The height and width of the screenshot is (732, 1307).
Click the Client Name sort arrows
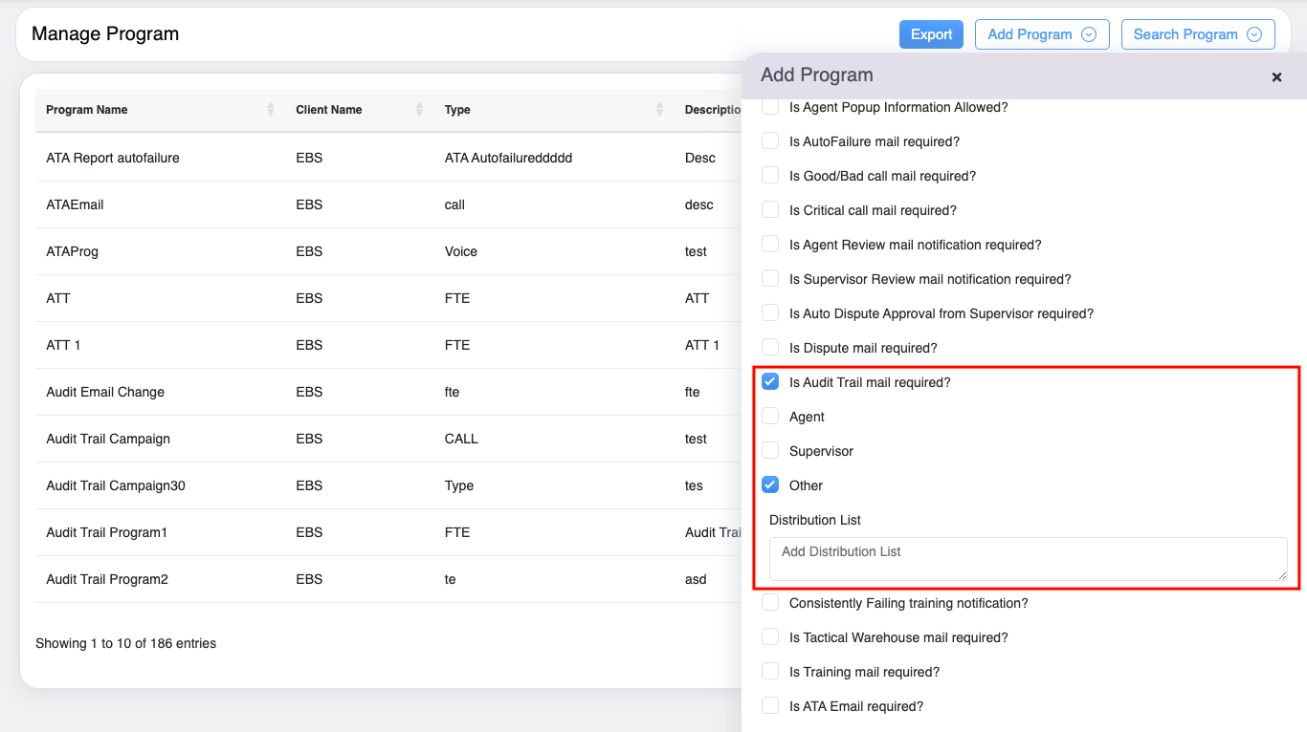(x=419, y=110)
